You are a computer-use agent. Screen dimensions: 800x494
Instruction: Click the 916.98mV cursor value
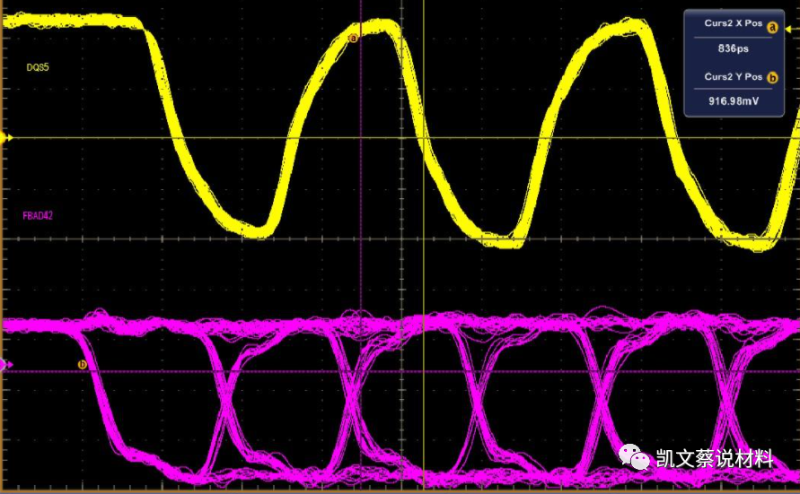pos(734,101)
